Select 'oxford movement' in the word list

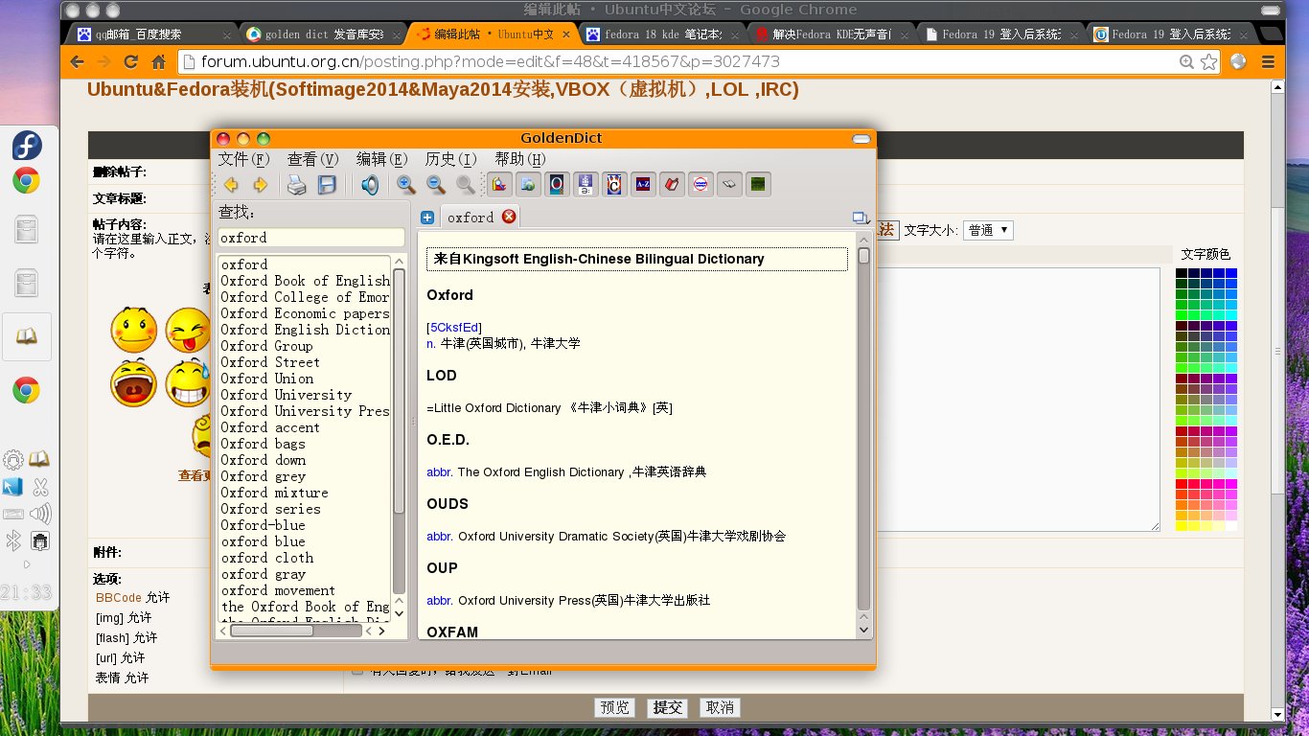pos(278,590)
